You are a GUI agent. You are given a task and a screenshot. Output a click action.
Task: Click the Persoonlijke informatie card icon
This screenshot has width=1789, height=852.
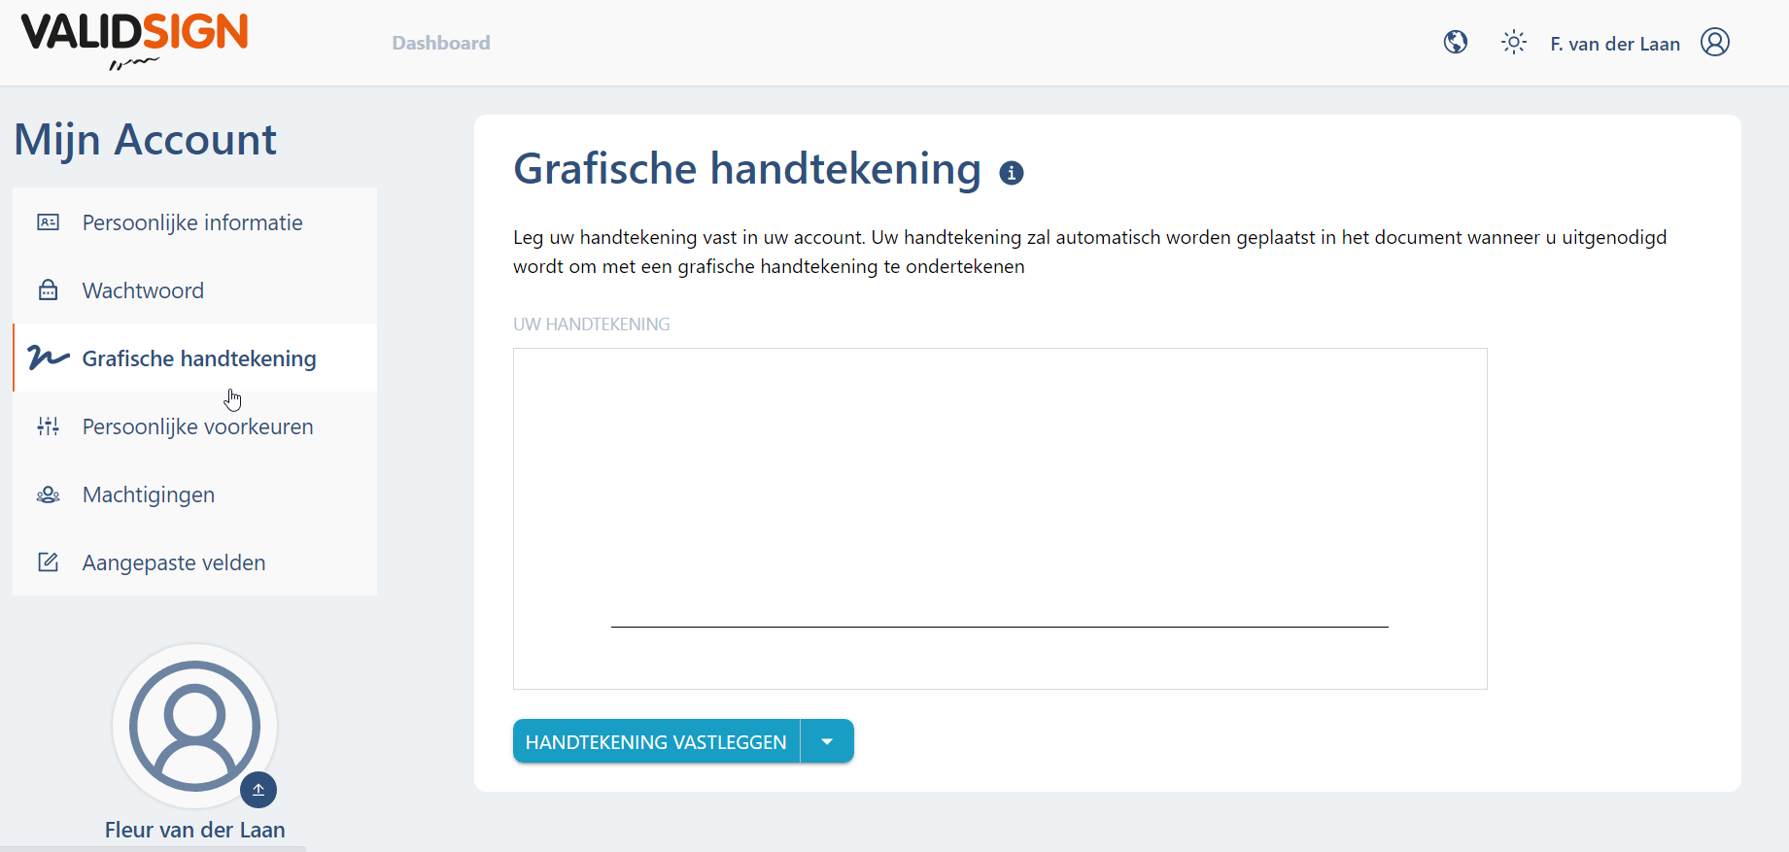pos(48,222)
